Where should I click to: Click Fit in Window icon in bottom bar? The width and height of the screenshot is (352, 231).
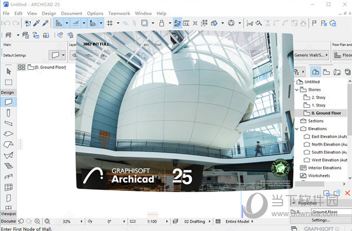pos(47,222)
